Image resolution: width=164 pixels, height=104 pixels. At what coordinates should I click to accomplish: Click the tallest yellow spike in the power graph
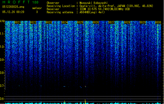click(85, 102)
